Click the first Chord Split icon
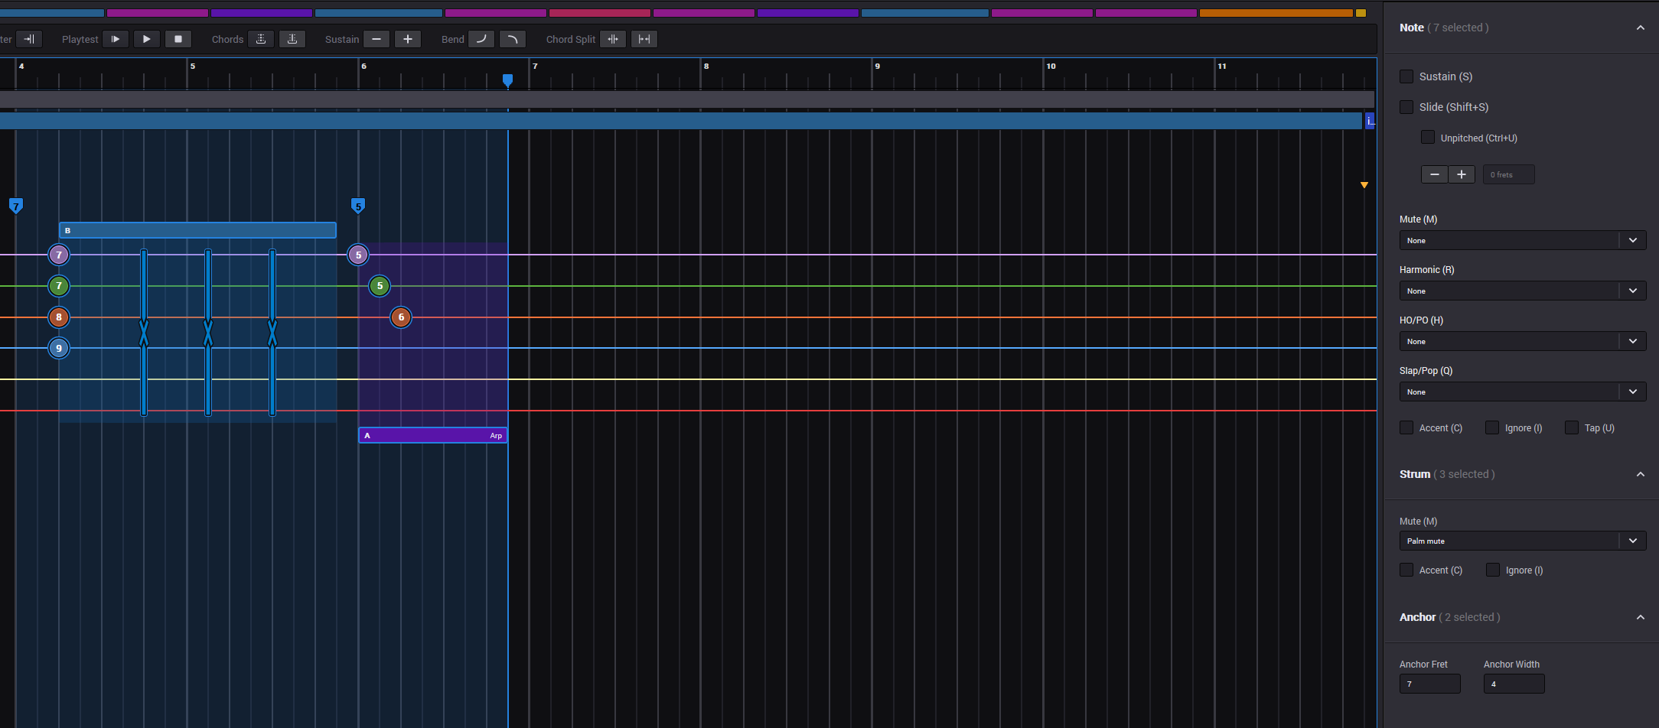 pyautogui.click(x=613, y=39)
